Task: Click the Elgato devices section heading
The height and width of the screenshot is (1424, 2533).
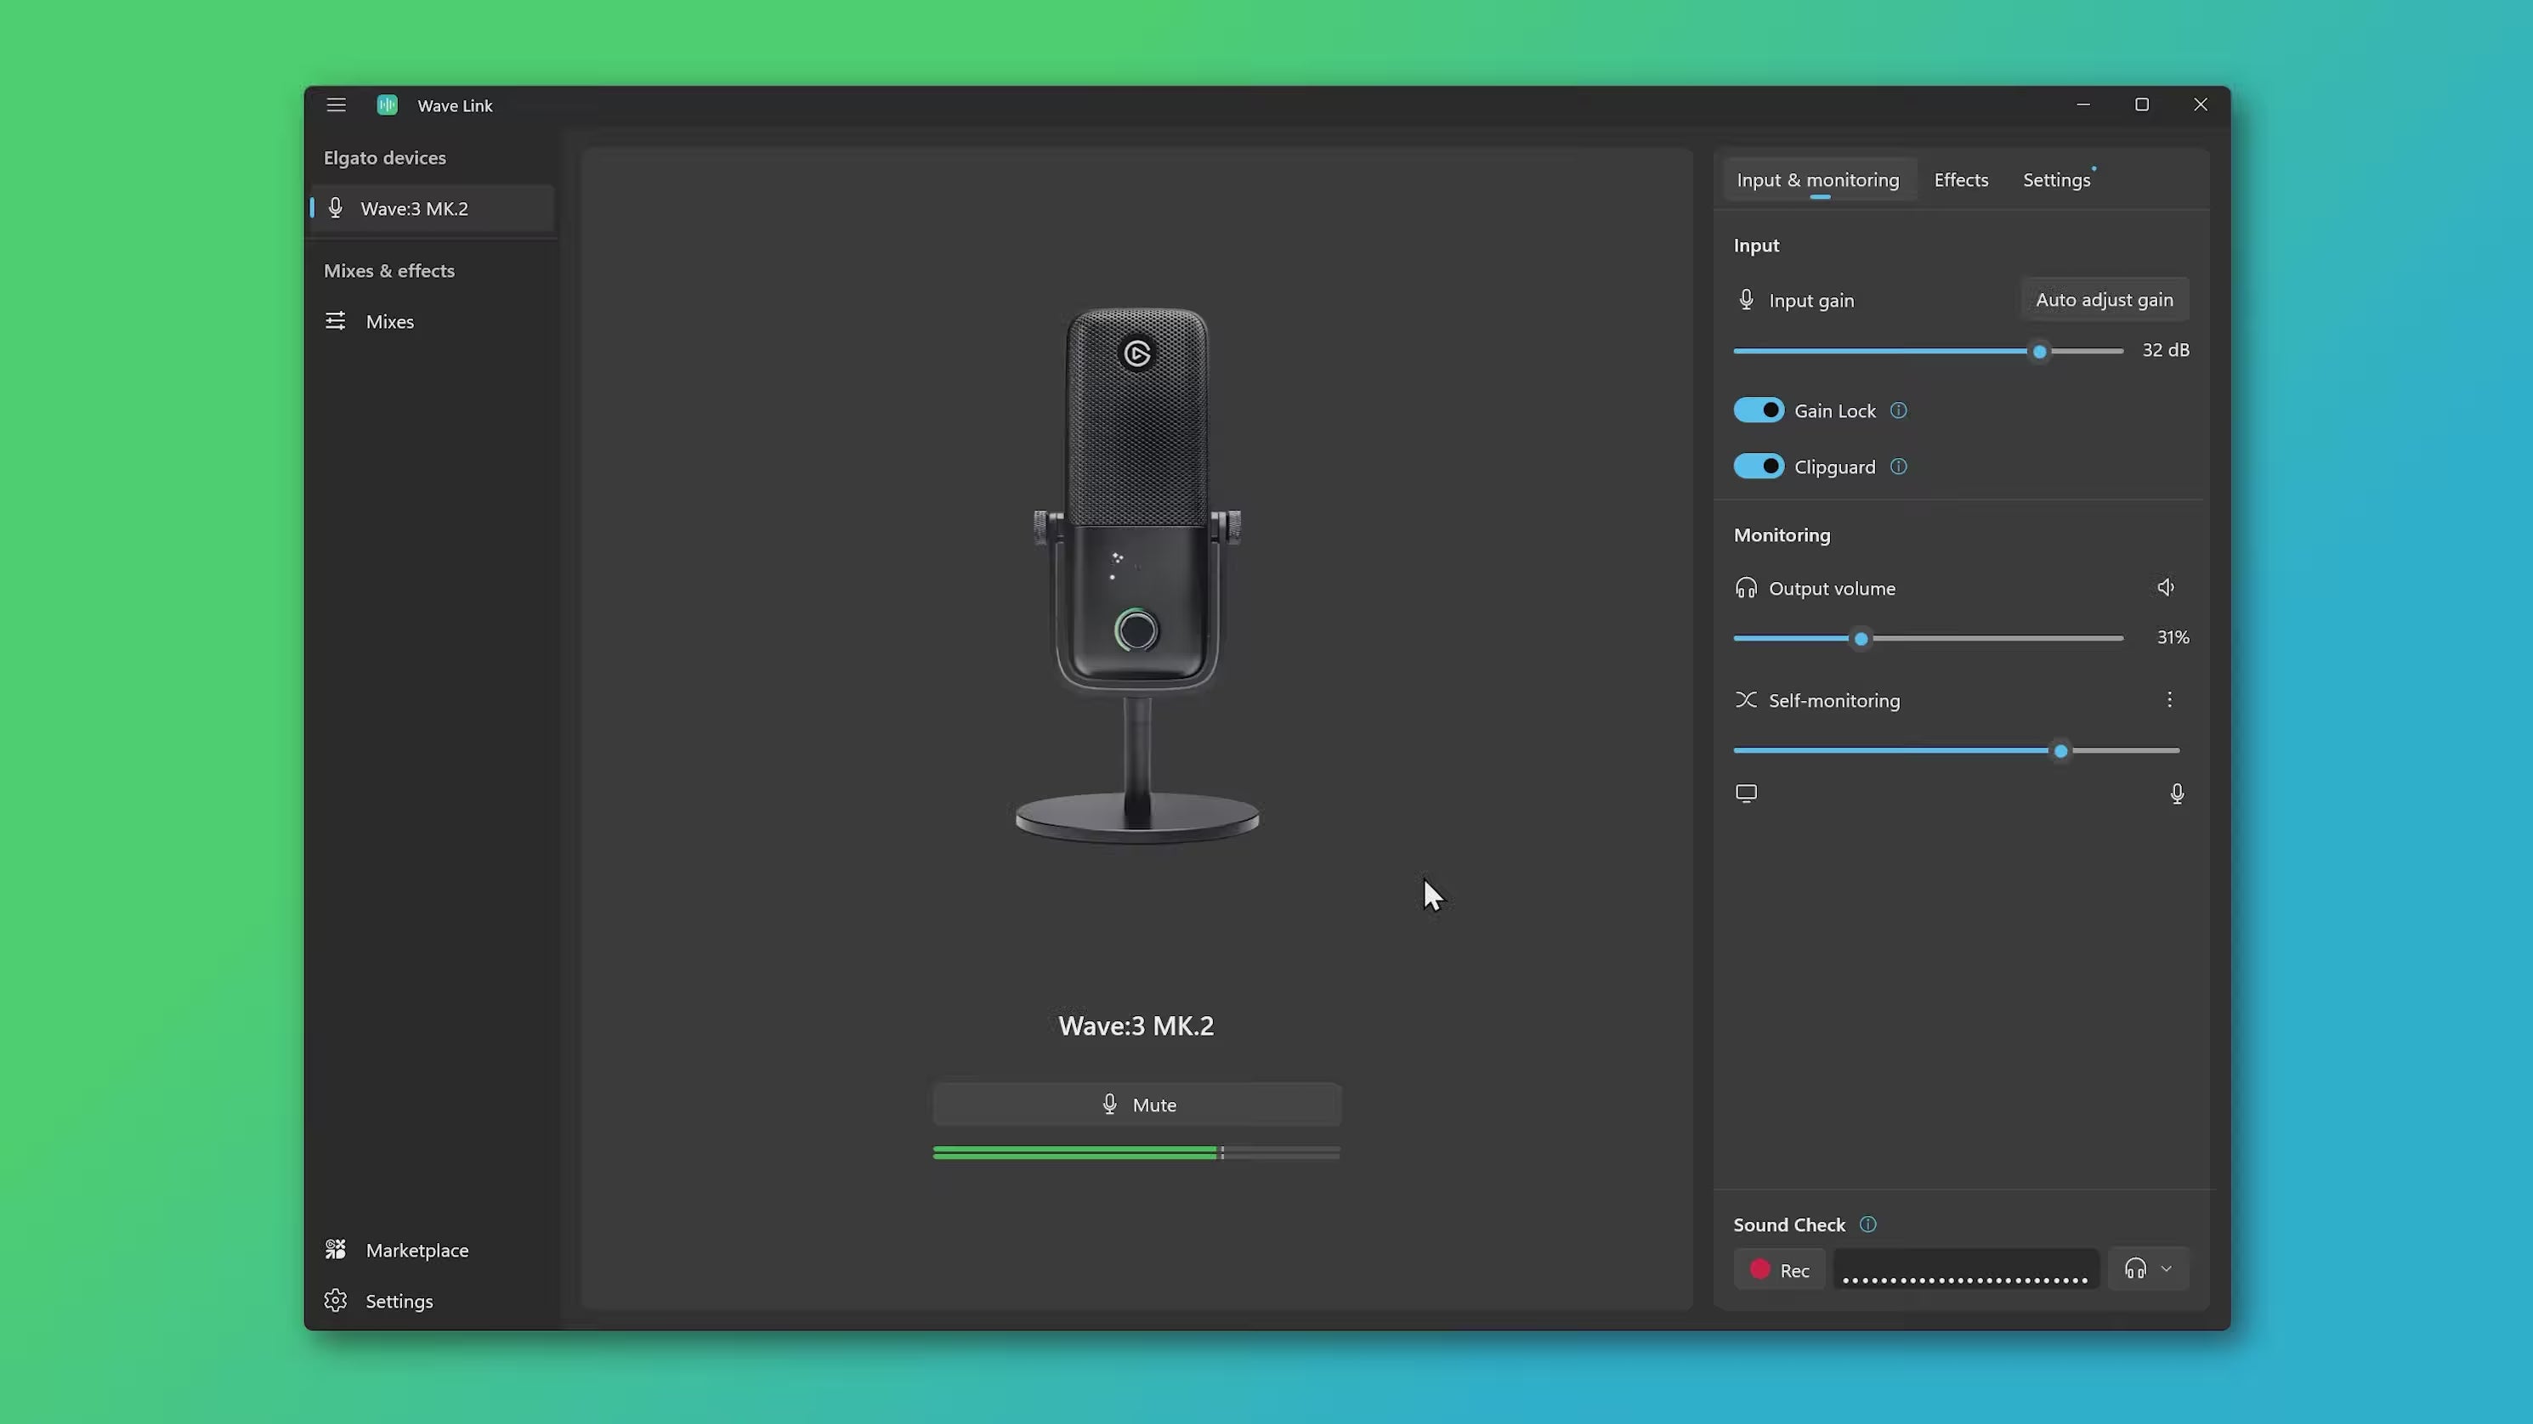Action: click(384, 157)
